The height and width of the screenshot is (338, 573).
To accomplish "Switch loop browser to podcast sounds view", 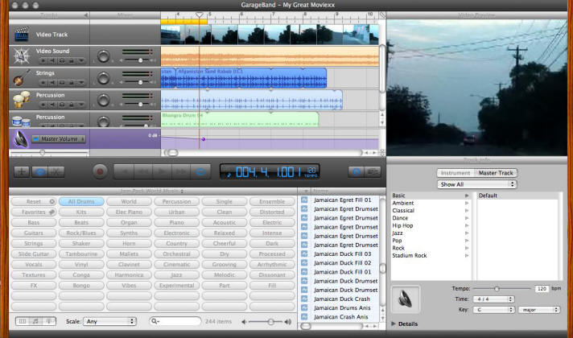I will pos(49,321).
